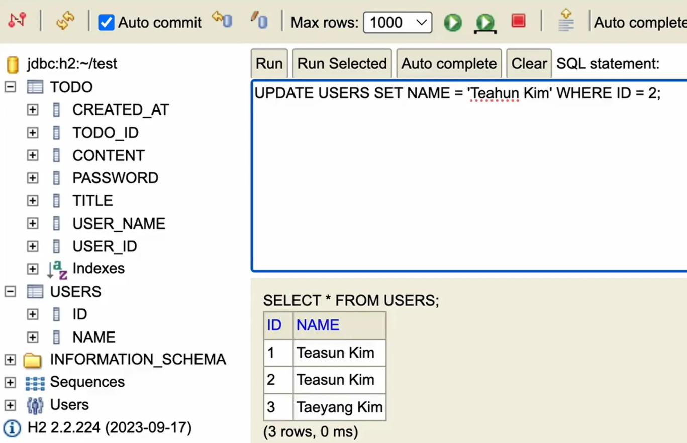Click the Clear button
Viewport: 687px width, 443px height.
tap(529, 63)
